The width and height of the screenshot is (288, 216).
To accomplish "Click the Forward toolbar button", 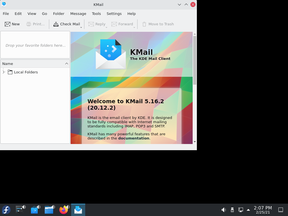I will click(x=122, y=24).
